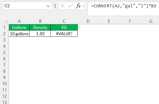Select the green KG header cell
The height and width of the screenshot is (104, 159).
64,27
